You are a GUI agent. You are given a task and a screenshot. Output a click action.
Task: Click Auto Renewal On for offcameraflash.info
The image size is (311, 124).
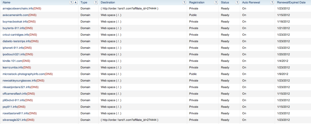244,94
